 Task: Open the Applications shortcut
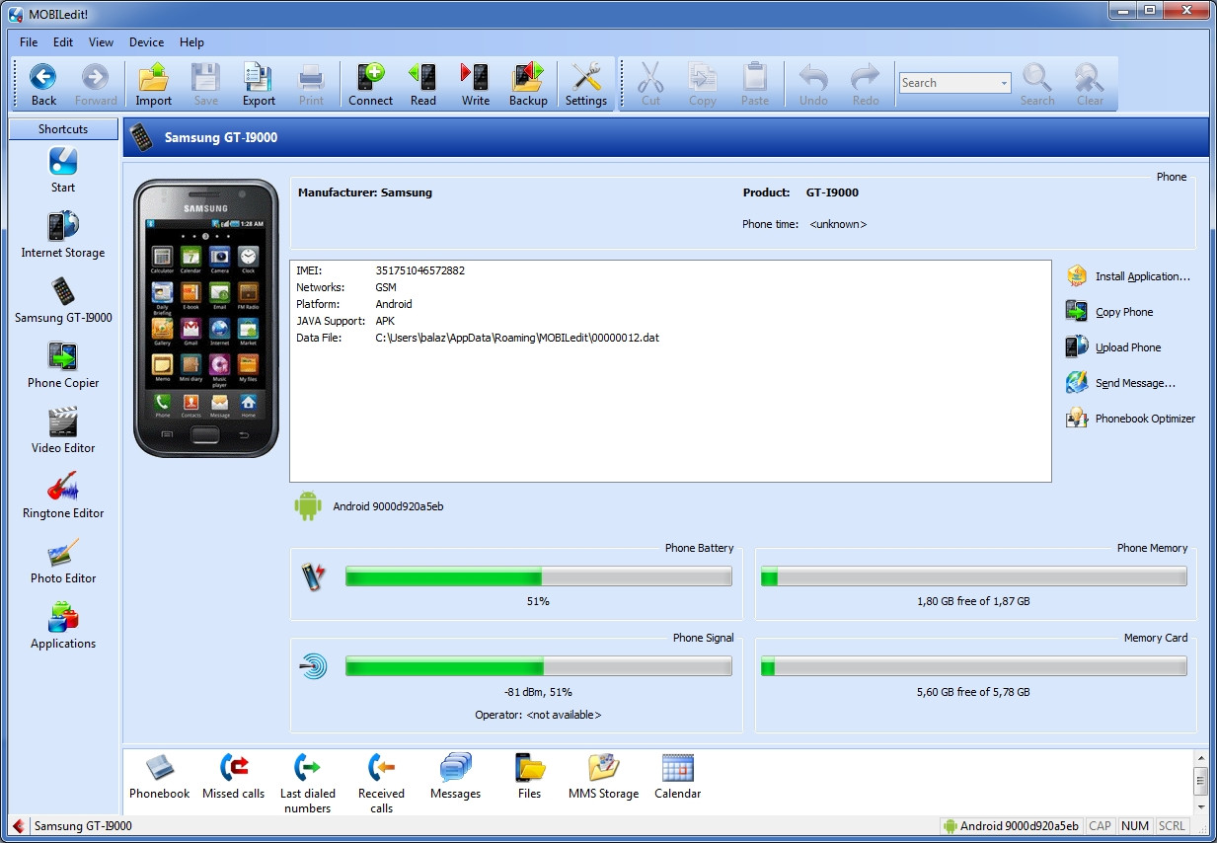(63, 626)
